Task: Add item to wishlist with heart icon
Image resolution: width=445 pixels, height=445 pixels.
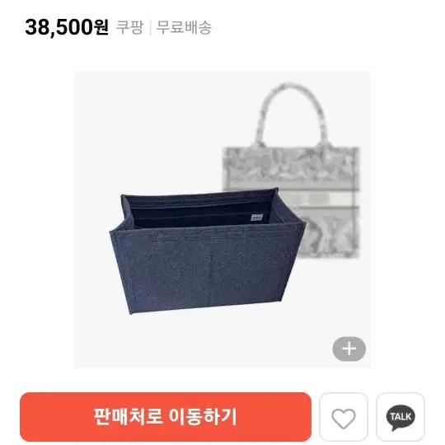Action: click(x=344, y=417)
